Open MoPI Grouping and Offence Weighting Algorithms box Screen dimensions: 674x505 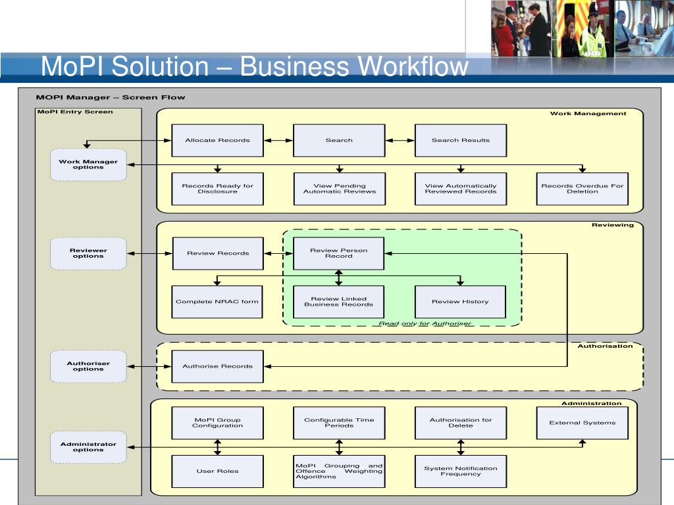tap(339, 471)
